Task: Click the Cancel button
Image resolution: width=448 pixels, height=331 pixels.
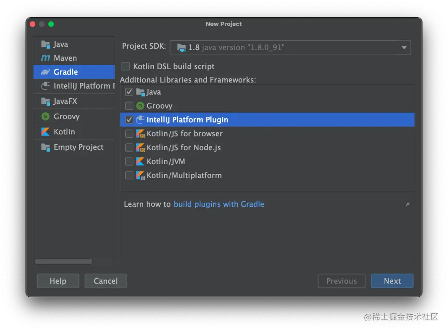Action: (x=106, y=281)
